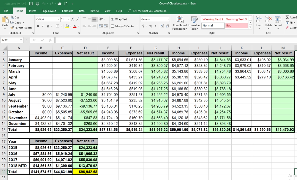Toggle Wrap Text for selected cells
Viewport: 297px width, 180px height.
(119, 19)
